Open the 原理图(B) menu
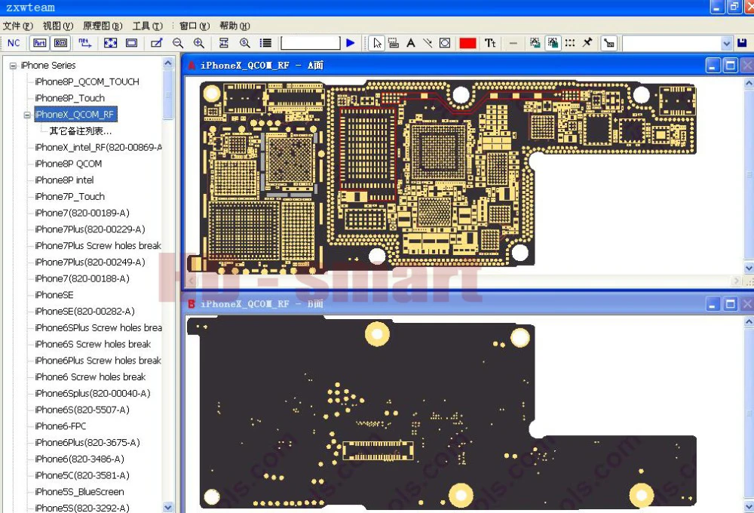This screenshot has height=513, width=754. pos(103,26)
